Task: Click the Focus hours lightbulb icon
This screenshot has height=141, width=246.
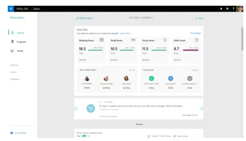Action: click(165, 40)
